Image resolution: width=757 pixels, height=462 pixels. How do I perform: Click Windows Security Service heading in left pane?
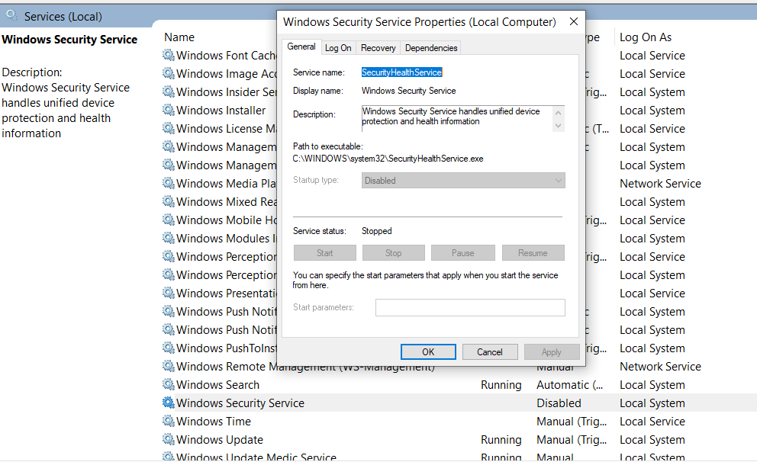tap(69, 40)
